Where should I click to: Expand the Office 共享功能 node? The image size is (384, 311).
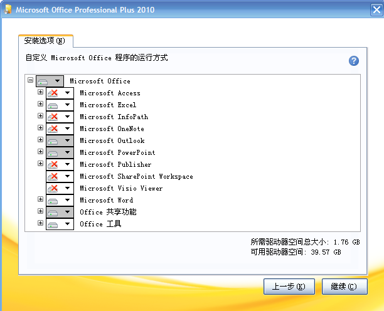40,211
